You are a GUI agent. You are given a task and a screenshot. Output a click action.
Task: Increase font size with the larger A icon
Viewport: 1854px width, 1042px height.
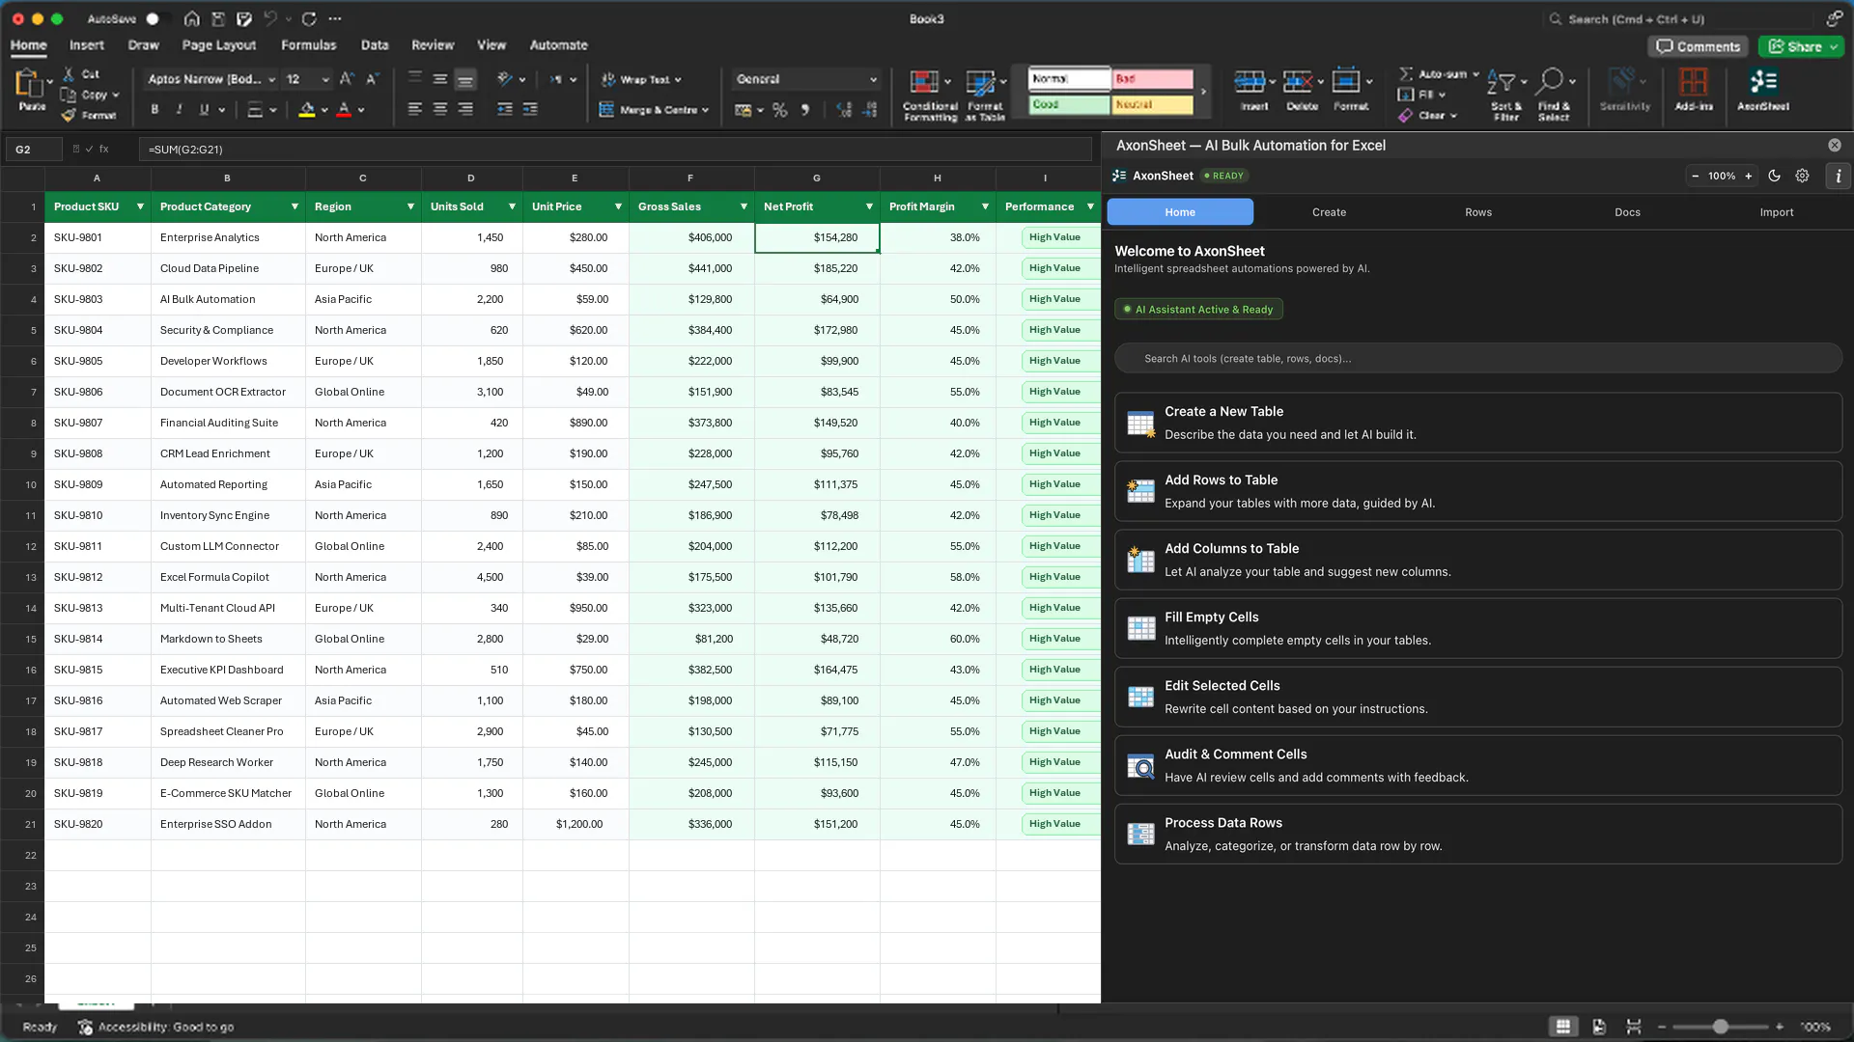(347, 79)
